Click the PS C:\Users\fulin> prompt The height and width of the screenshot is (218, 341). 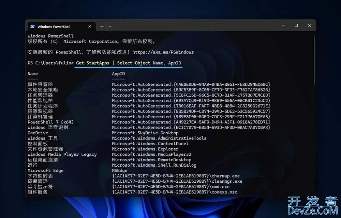(51, 63)
